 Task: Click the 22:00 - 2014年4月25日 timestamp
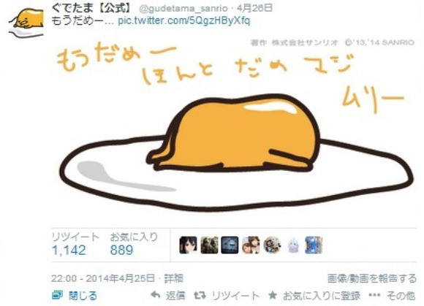click(x=103, y=278)
